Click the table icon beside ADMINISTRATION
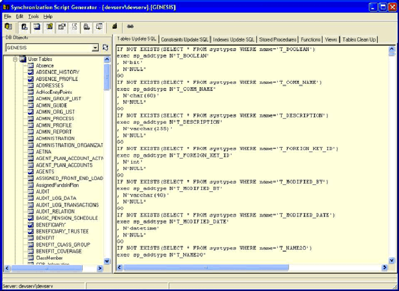Viewport: 399px width, 291px height. [x=31, y=138]
